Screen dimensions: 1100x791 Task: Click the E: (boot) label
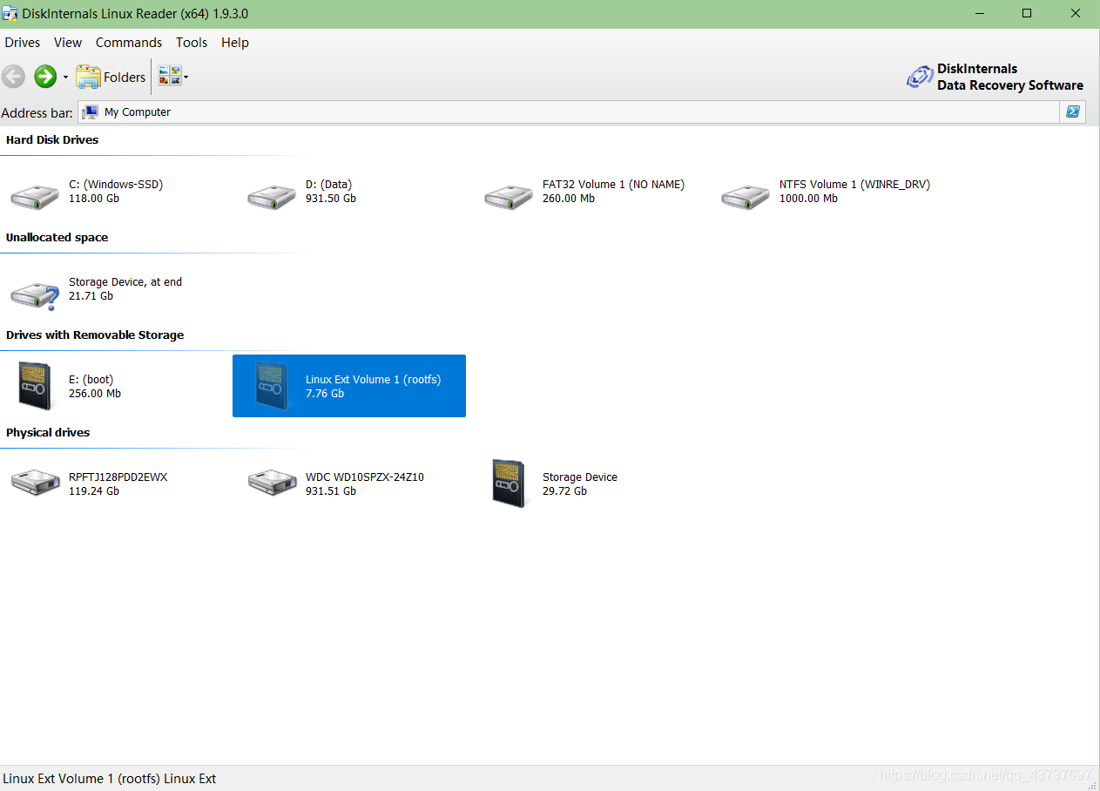[x=91, y=380]
